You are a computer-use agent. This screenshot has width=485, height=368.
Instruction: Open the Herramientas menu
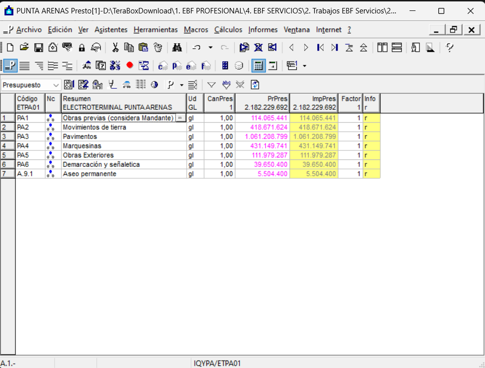(x=155, y=30)
